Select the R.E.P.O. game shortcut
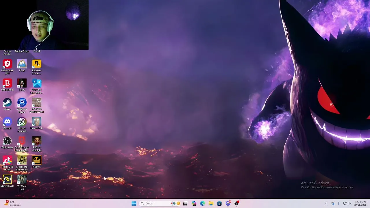The width and height of the screenshot is (370, 208). 36,162
